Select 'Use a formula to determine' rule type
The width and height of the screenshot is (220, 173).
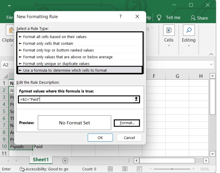tap(65, 71)
